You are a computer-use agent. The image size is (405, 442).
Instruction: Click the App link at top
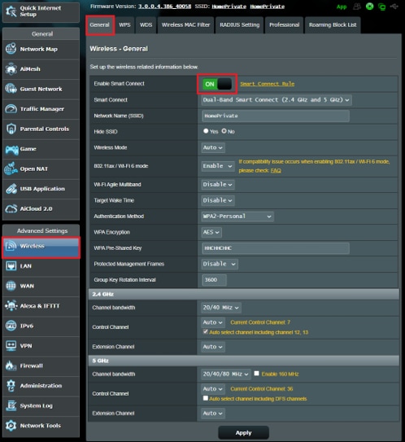tap(342, 7)
